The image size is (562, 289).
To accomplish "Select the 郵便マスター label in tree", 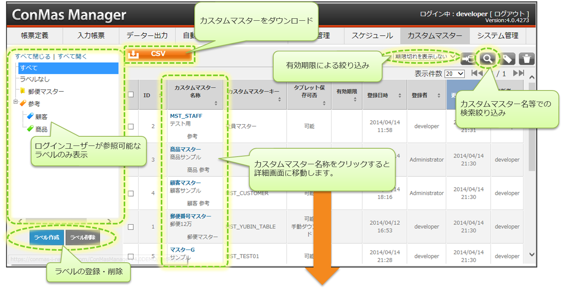I will point(46,91).
